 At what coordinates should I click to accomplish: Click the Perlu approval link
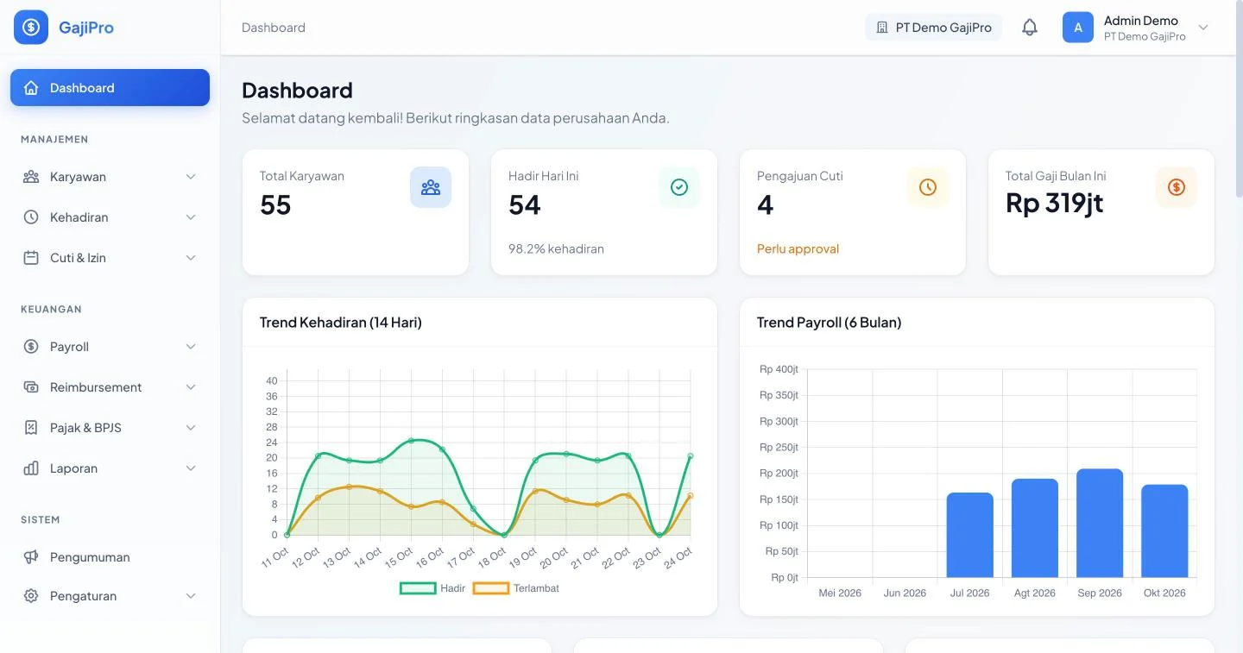point(798,249)
